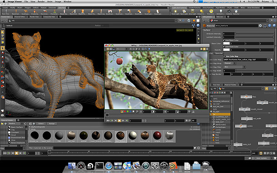This screenshot has height=173, width=277.
Task: Add an Area Light from the shelf
Action: (x=193, y=12)
